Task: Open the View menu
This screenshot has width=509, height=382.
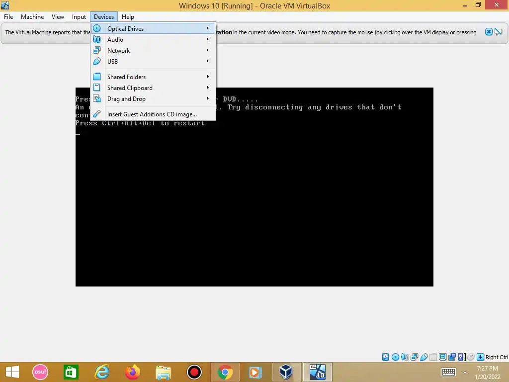Action: 58,16
